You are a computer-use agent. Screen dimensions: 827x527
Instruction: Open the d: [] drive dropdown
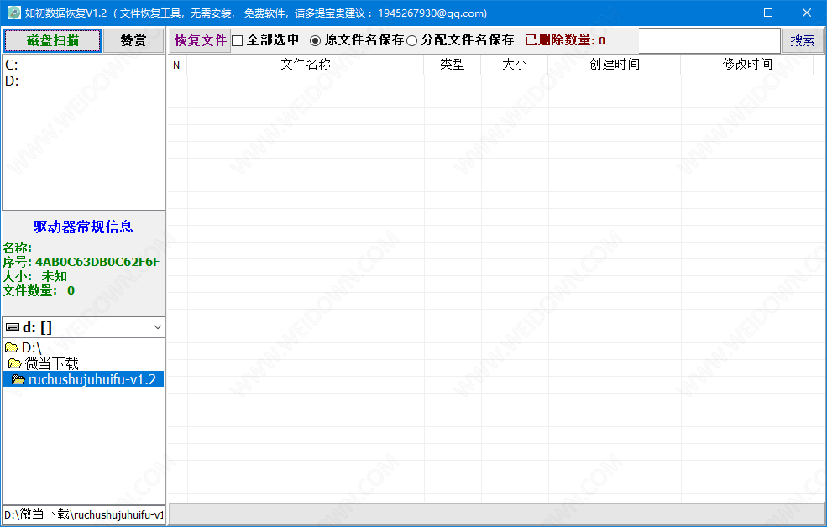[x=157, y=327]
